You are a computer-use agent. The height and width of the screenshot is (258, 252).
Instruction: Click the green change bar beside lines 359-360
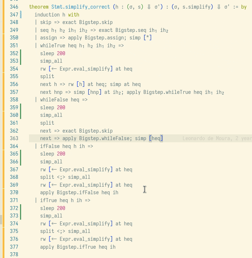pyautogui.click(x=20, y=111)
